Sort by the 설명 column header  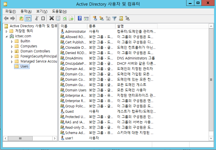tap(136, 26)
